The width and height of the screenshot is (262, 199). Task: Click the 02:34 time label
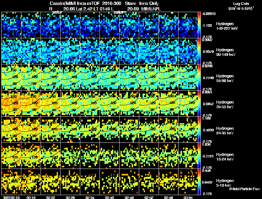[90, 197]
